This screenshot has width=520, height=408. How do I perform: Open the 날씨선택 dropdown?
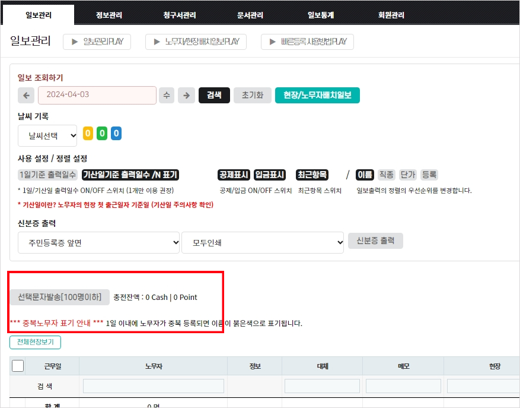47,135
